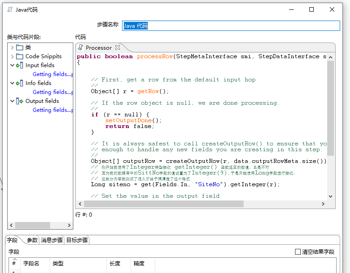
Task: Switch to the 参数 tab
Action: coord(32,240)
